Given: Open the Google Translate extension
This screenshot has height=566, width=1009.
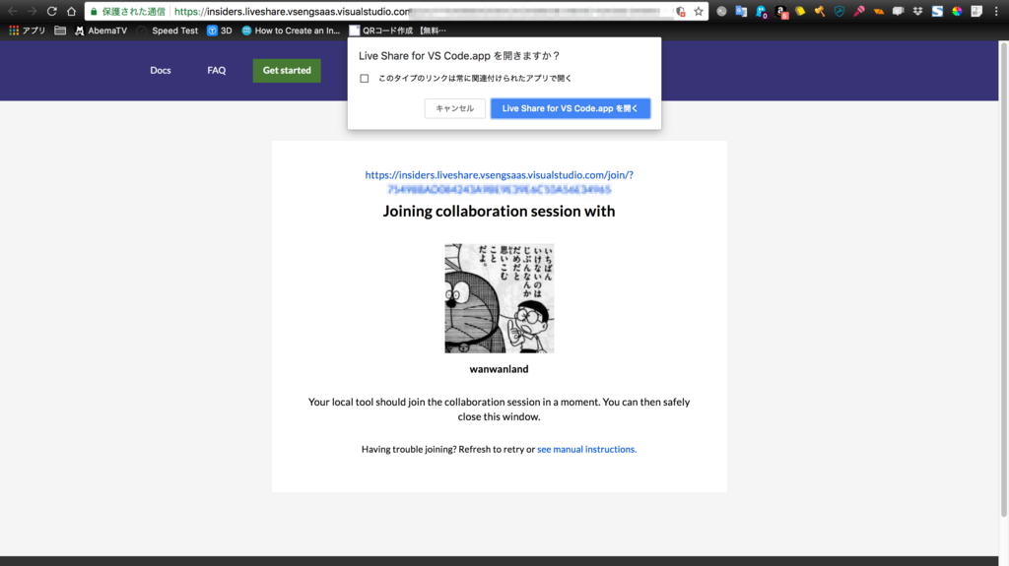Looking at the screenshot, I should click(x=741, y=11).
